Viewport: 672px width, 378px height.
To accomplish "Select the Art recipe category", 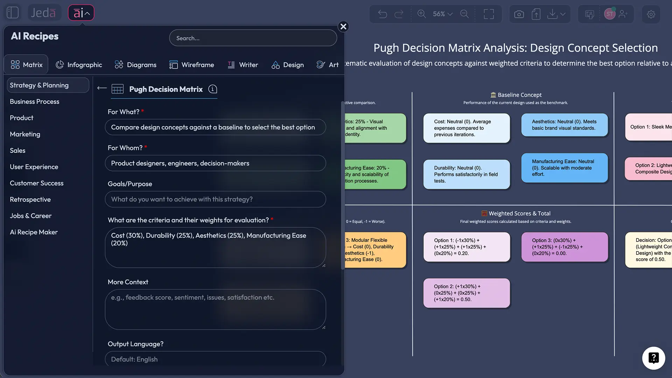I will pos(328,64).
